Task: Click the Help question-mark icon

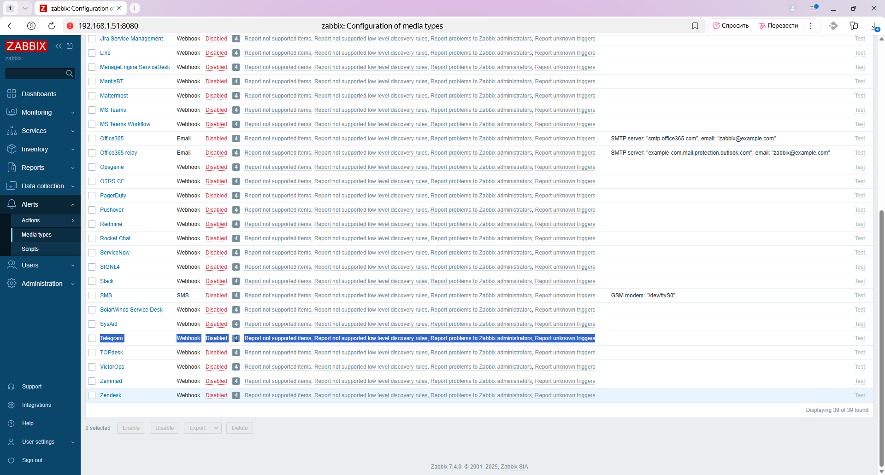Action: click(12, 423)
